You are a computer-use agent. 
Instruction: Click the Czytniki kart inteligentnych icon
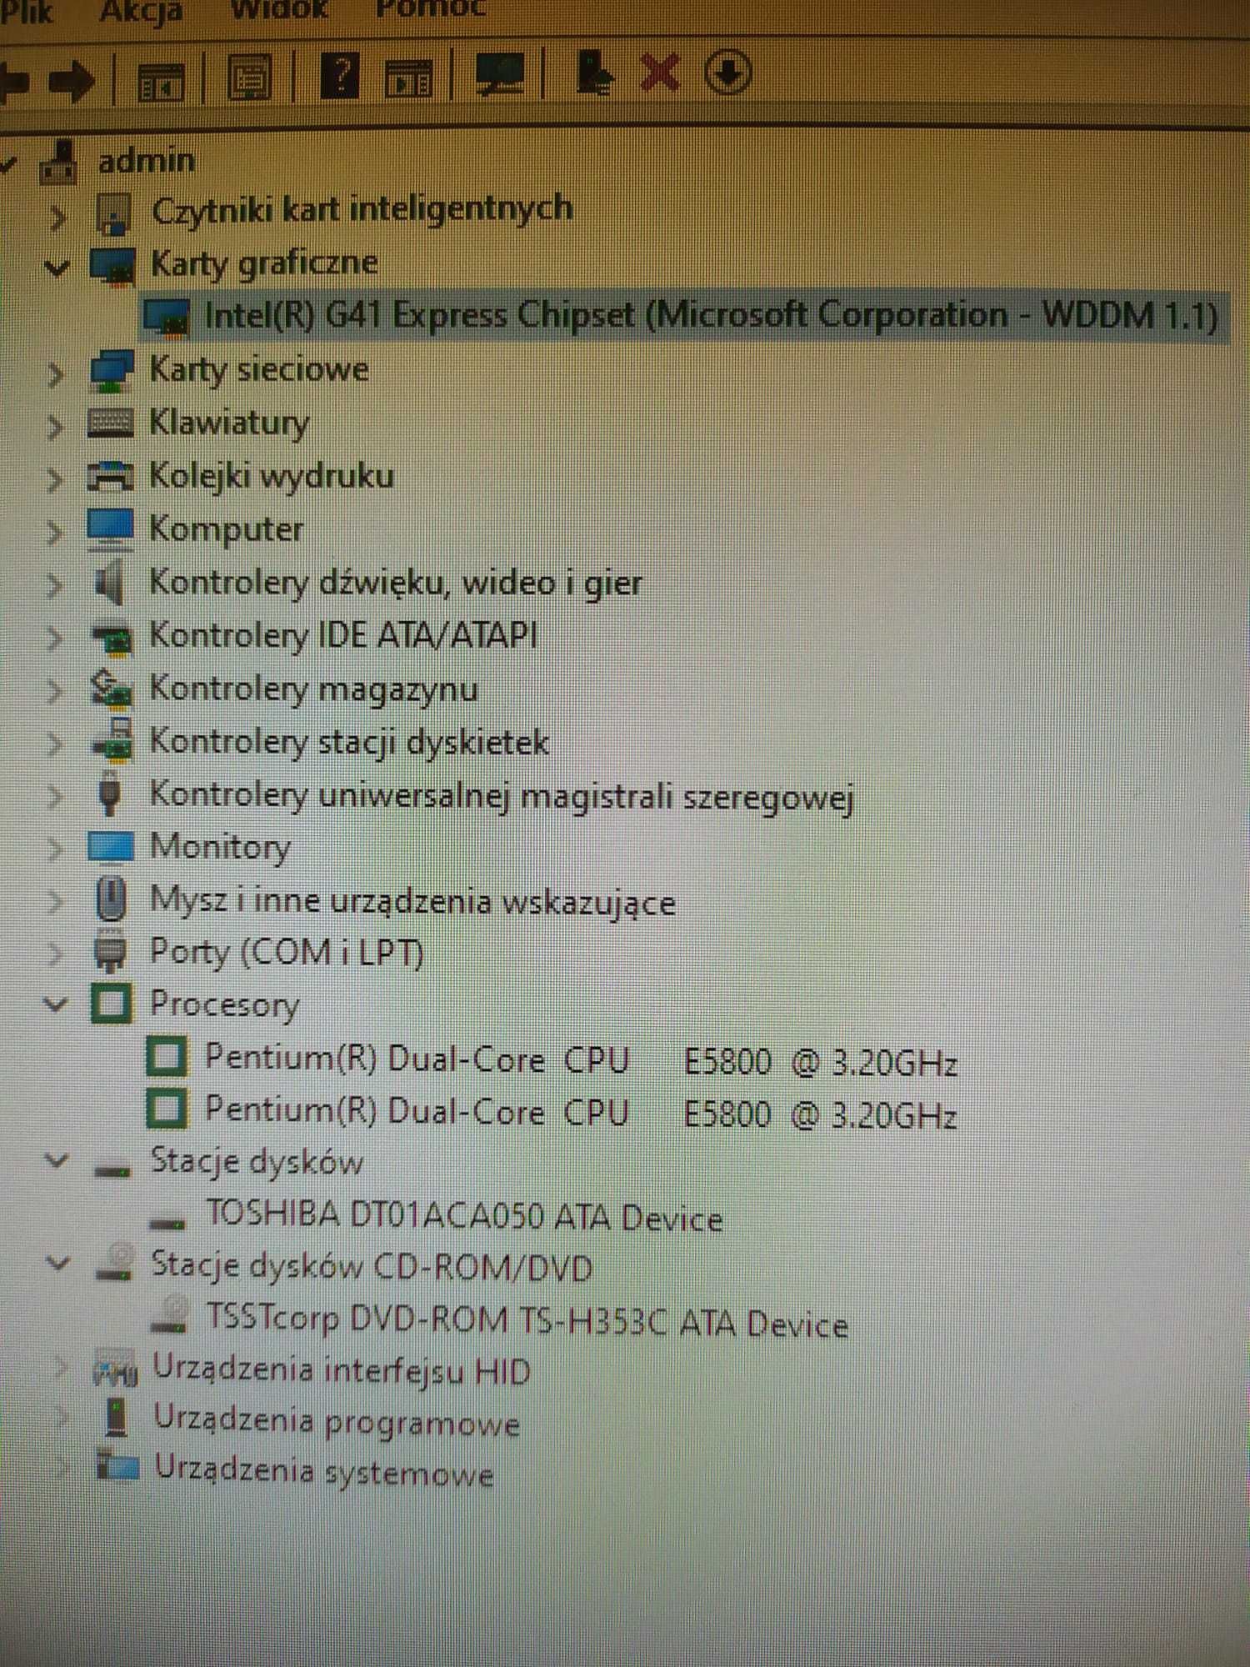113,213
